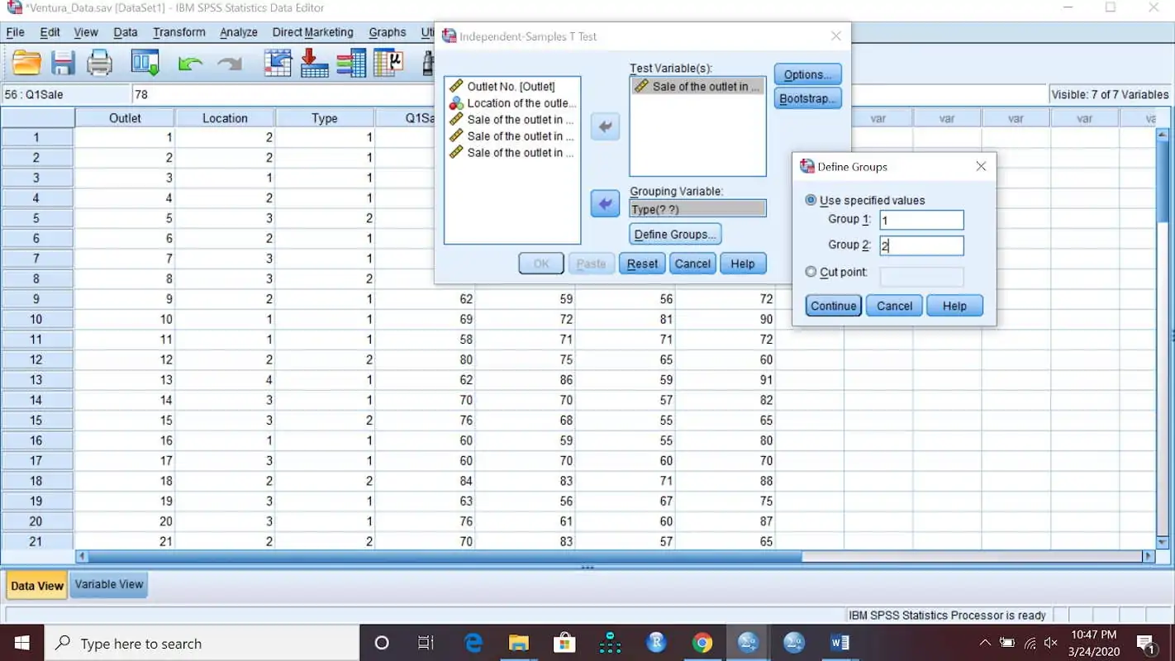
Task: Click the Open data document folder icon
Action: 26,63
